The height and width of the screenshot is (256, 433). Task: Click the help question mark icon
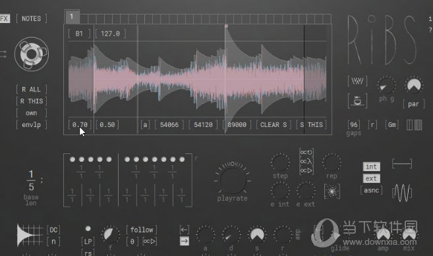(x=430, y=30)
